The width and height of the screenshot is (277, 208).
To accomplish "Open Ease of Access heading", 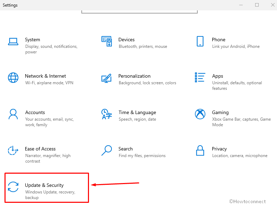I will 40,149.
